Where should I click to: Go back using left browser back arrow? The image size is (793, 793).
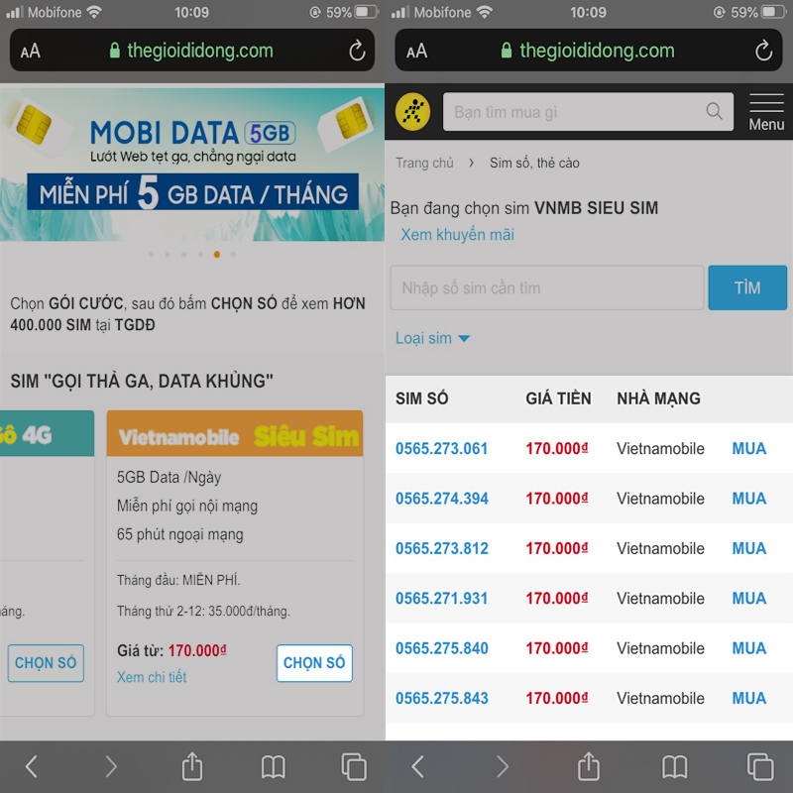pos(32,765)
